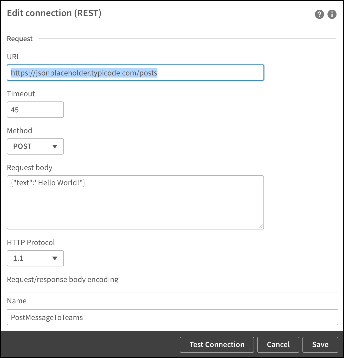Screen dimensions: 344x358
Task: Expand the HTTP Protocol dropdown showing 1.1
Action: [x=35, y=258]
